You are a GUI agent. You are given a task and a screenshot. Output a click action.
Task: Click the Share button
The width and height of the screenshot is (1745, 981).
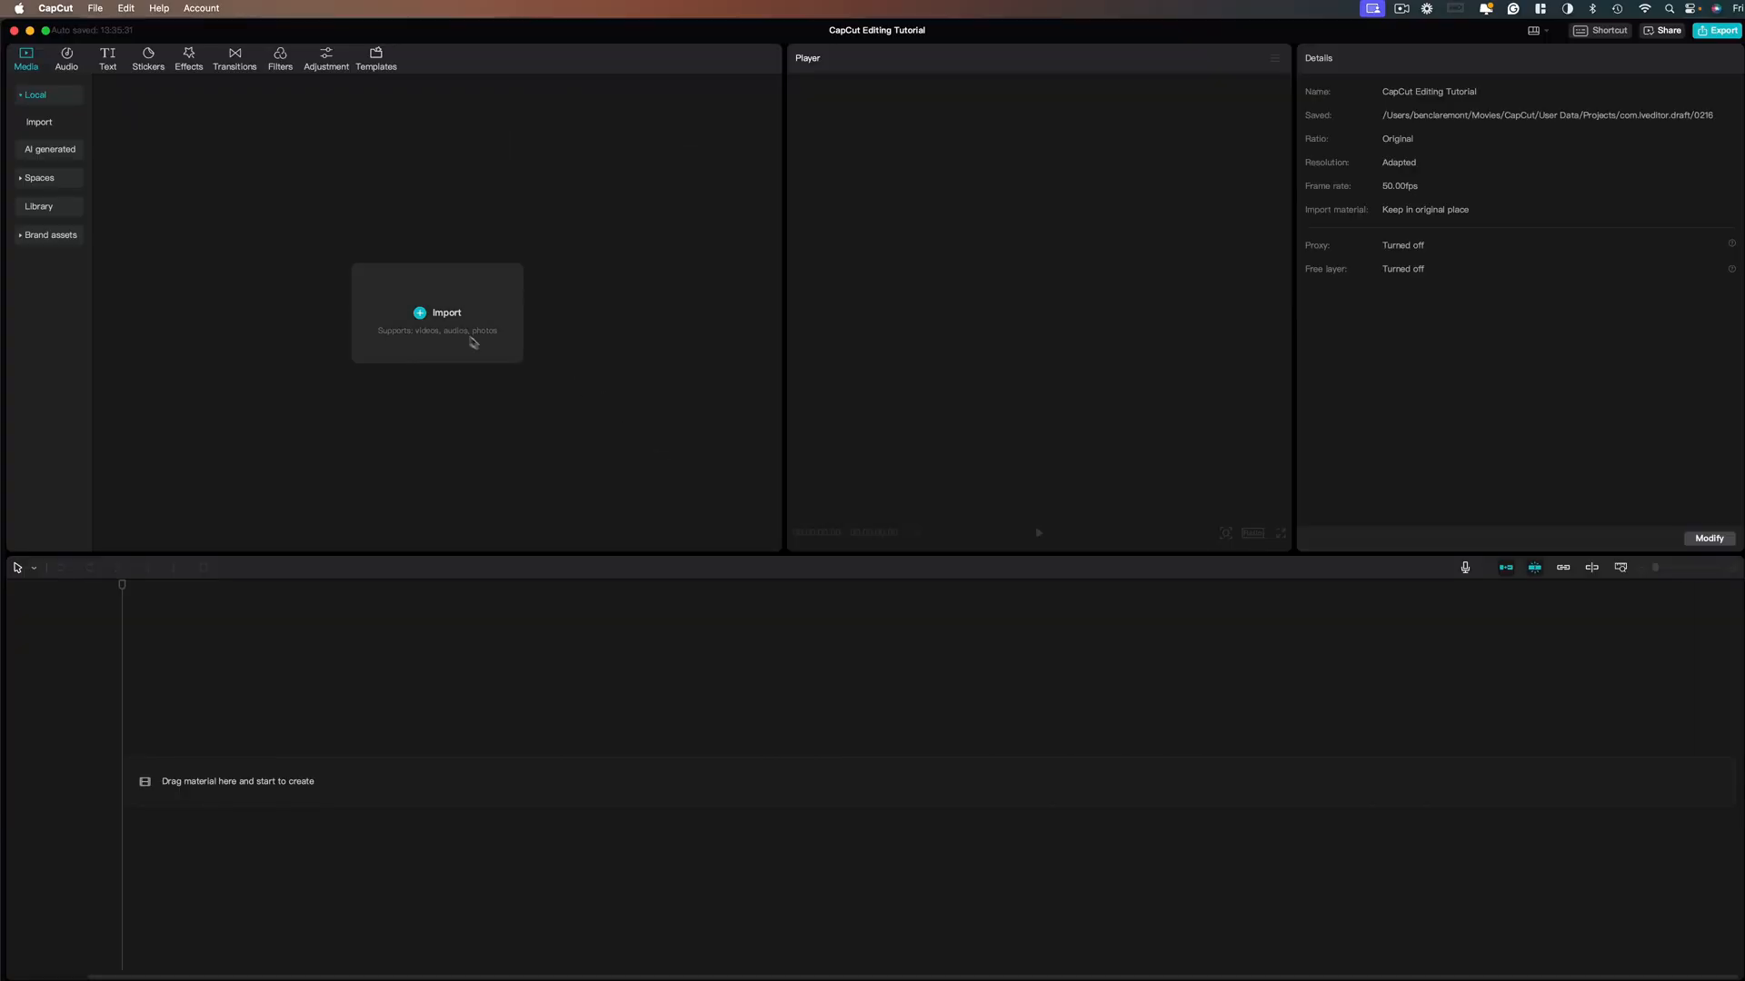(1662, 31)
